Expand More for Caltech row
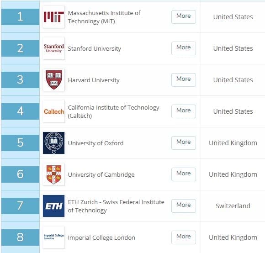This screenshot has width=265, height=253. (184, 111)
